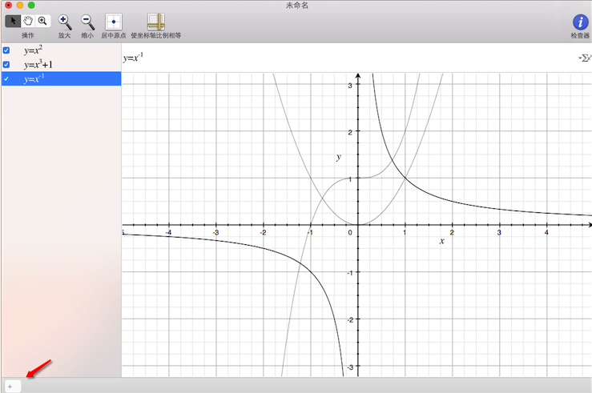Screen dimensions: 592x393
Task: Click the plus button to add equation
Action: coord(10,386)
